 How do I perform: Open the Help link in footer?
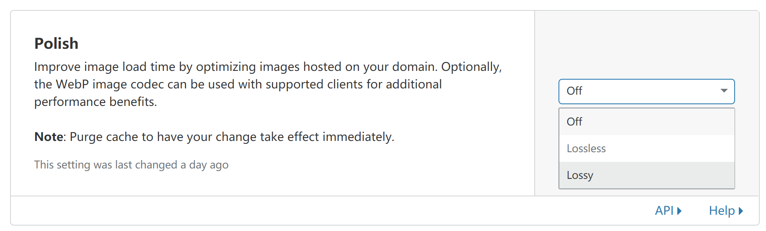point(726,211)
